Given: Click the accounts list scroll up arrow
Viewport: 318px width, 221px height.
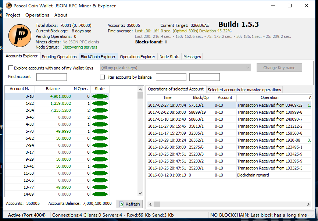Looking at the screenshot, I should click(140, 89).
